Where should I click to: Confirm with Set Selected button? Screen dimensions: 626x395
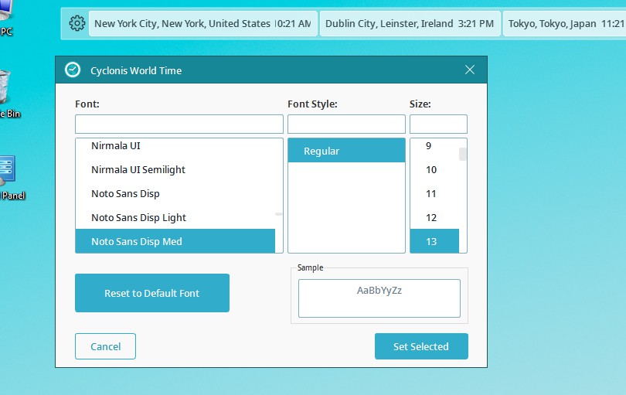[420, 346]
